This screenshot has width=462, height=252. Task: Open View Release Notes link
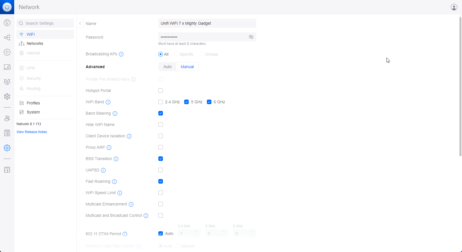point(32,132)
